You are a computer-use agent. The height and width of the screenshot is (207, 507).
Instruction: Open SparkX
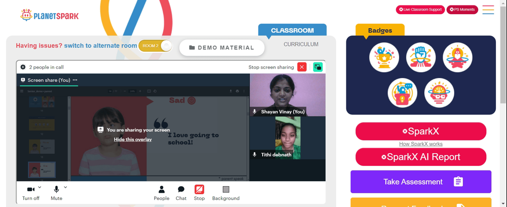click(x=421, y=131)
